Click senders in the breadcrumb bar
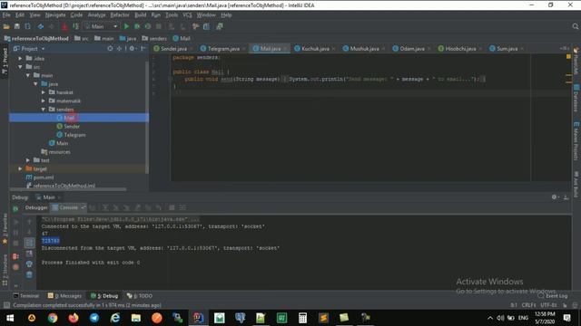Image resolution: width=581 pixels, height=326 pixels. coord(154,38)
